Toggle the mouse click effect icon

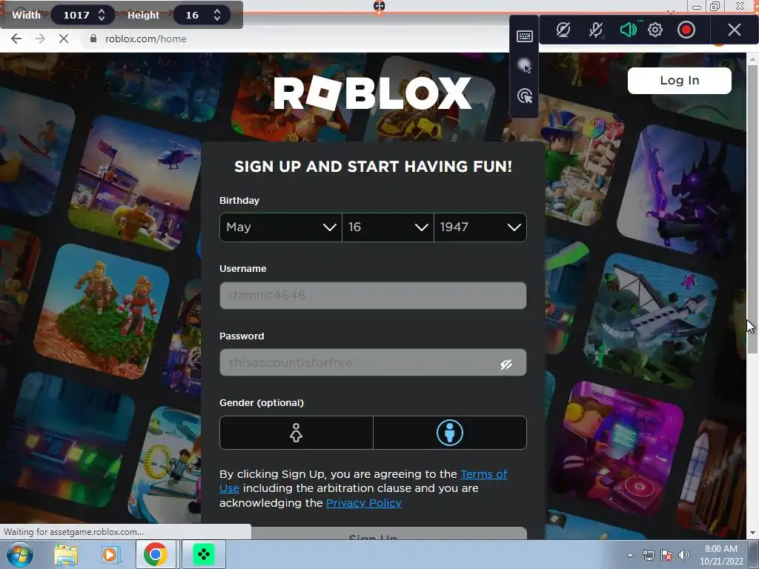click(525, 96)
